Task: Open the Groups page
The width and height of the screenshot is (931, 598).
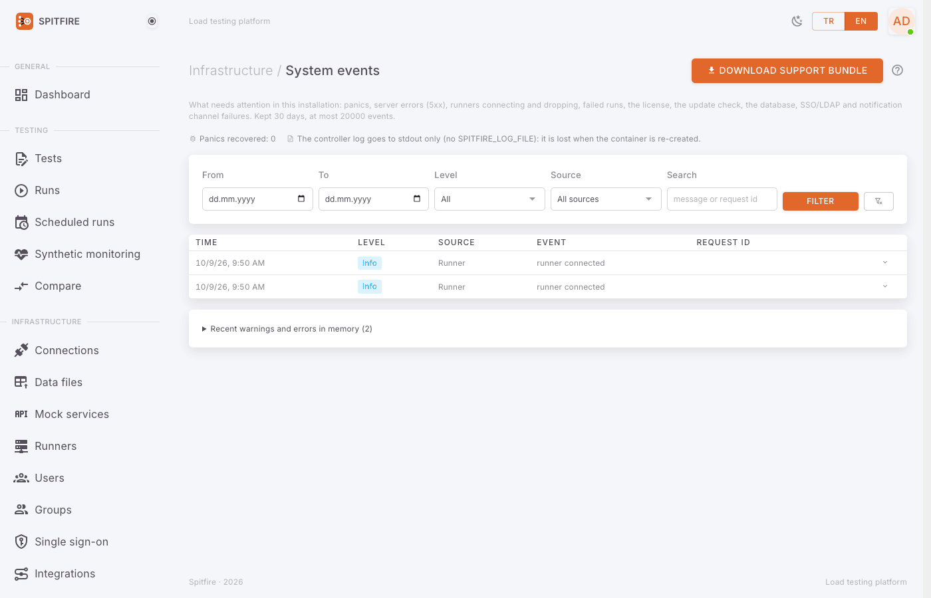Action: pyautogui.click(x=53, y=510)
